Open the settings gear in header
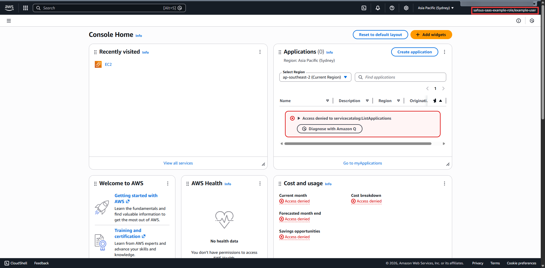The height and width of the screenshot is (268, 545). tap(406, 8)
